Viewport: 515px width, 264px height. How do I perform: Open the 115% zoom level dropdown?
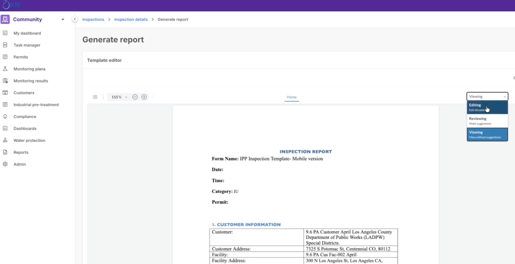[119, 97]
